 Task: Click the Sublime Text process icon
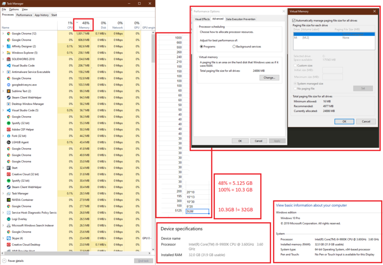[8, 91]
